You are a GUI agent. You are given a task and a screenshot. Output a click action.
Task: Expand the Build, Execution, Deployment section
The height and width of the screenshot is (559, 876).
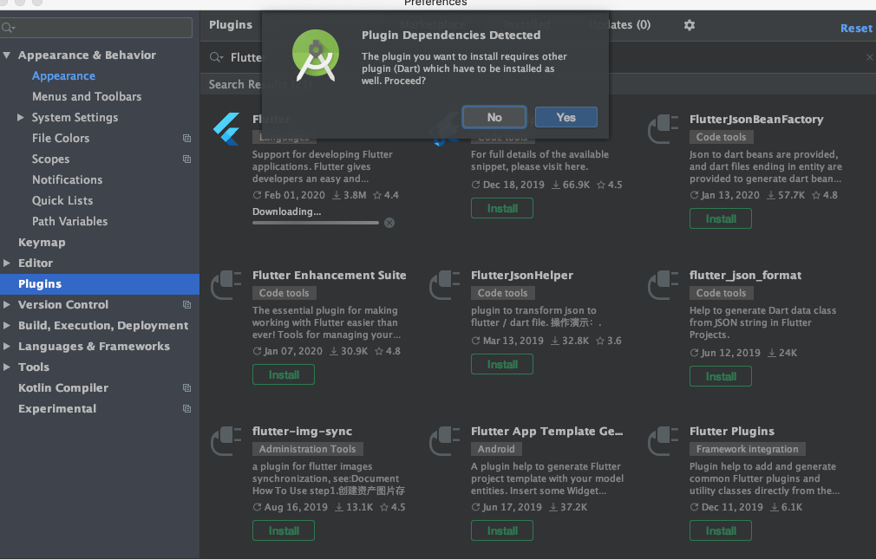(x=7, y=326)
